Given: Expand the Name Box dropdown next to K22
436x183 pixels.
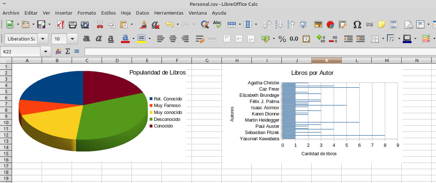Looking at the screenshot, I should point(45,52).
